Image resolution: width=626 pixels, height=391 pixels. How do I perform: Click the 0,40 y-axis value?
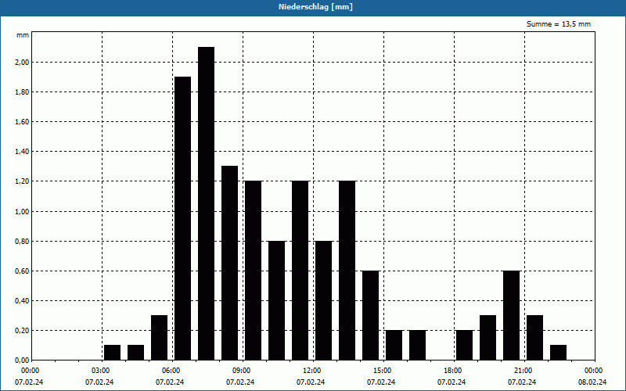22,301
